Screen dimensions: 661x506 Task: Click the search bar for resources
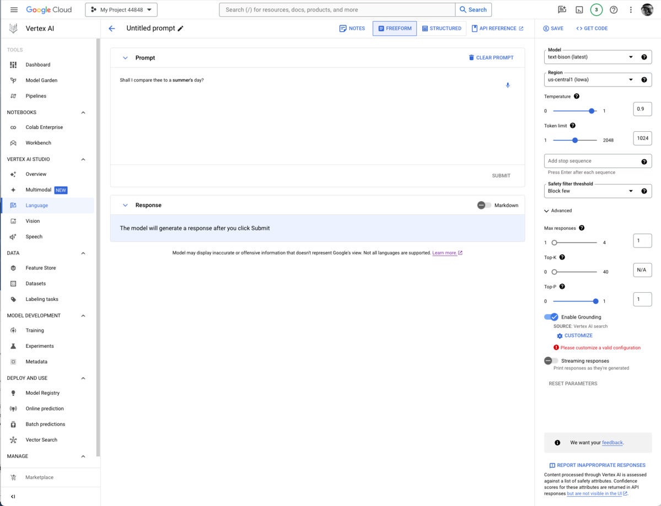(x=337, y=10)
